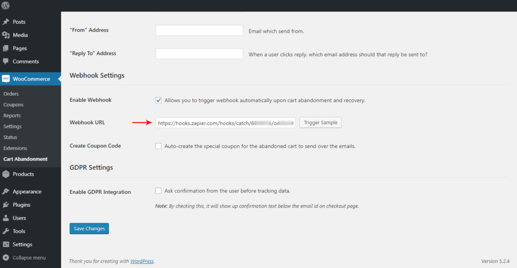Image resolution: width=517 pixels, height=268 pixels.
Task: Uncheck the Enable Webhook checkbox
Action: pyautogui.click(x=158, y=100)
